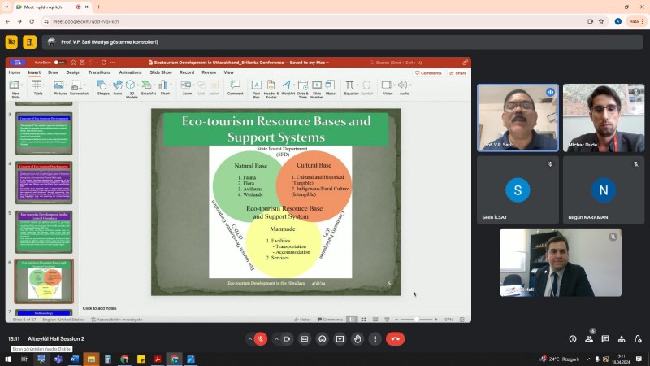The width and height of the screenshot is (650, 366).
Task: Open more options three-dot menu
Action: pos(375,338)
